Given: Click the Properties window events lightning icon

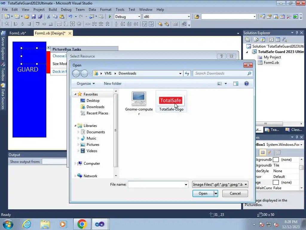Looking at the screenshot, I should point(269,152).
